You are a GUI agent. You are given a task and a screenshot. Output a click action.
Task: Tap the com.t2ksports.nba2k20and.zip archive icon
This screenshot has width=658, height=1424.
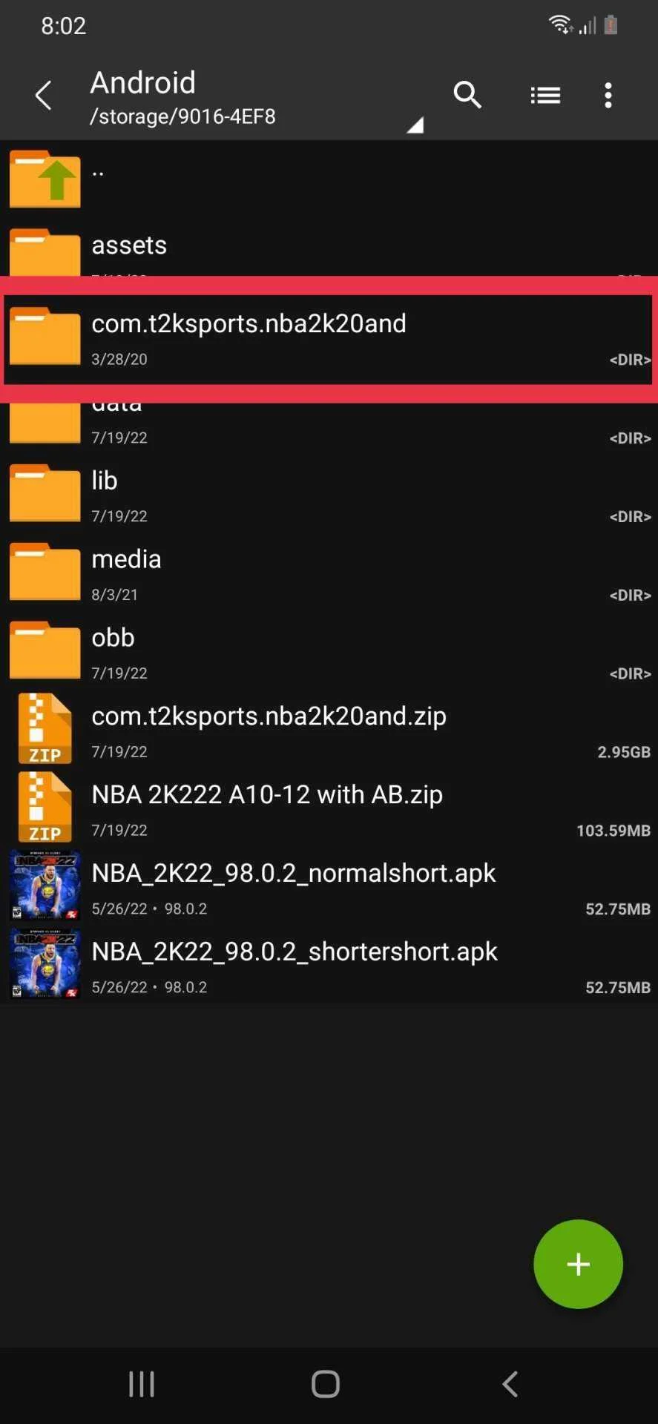(x=45, y=728)
